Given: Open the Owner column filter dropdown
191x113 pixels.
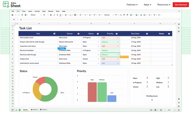Looking at the screenshot, I should (x=78, y=34).
